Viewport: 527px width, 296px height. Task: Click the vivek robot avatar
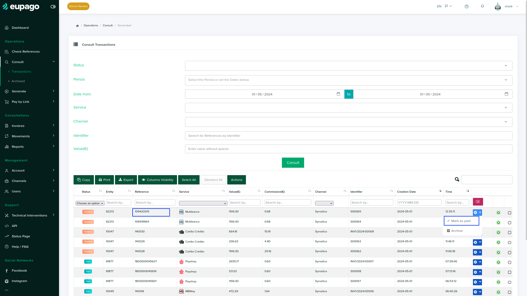[498, 6]
